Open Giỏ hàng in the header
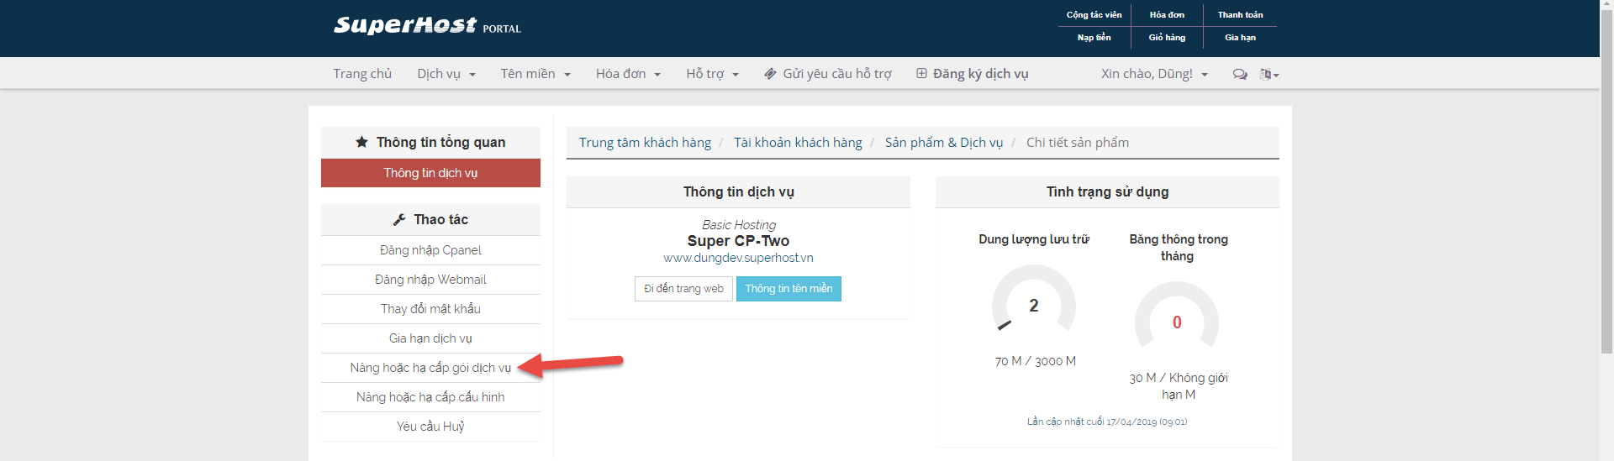The image size is (1614, 461). [1167, 38]
